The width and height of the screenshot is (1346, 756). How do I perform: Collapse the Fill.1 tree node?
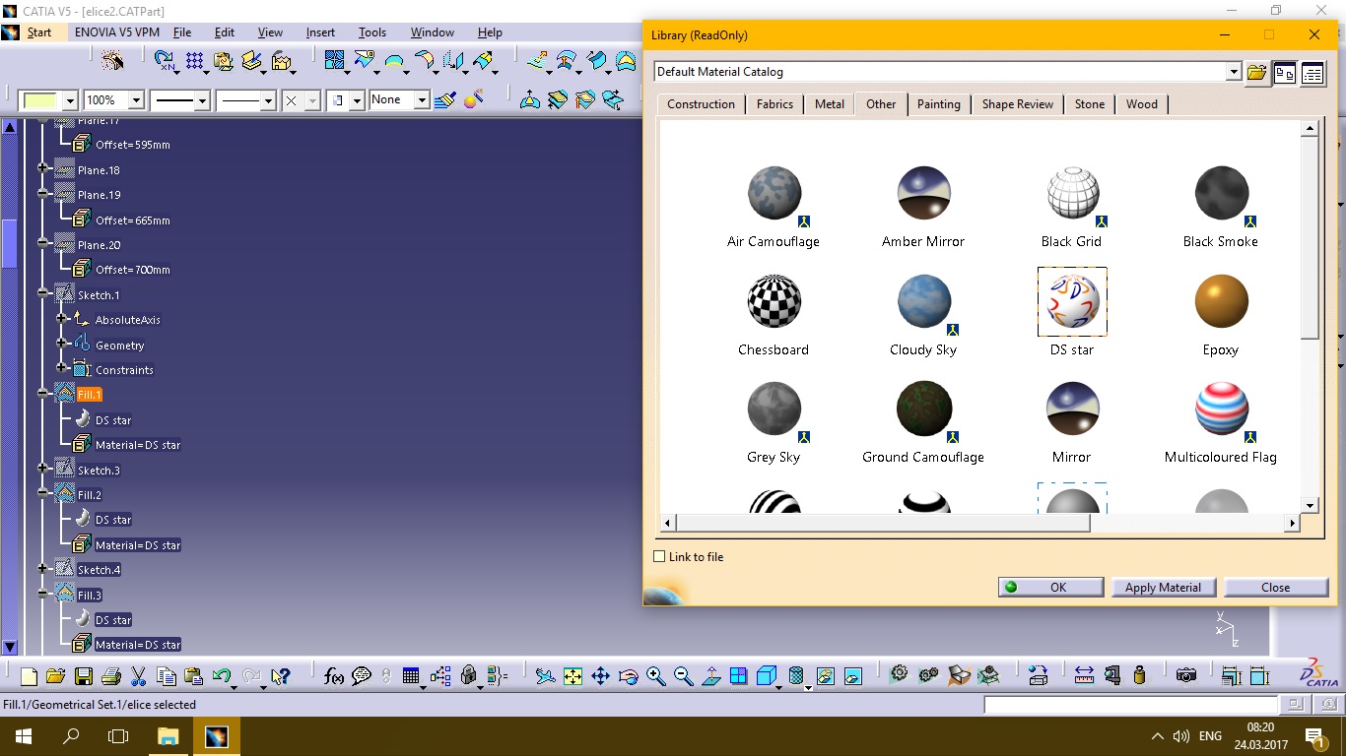pyautogui.click(x=42, y=394)
